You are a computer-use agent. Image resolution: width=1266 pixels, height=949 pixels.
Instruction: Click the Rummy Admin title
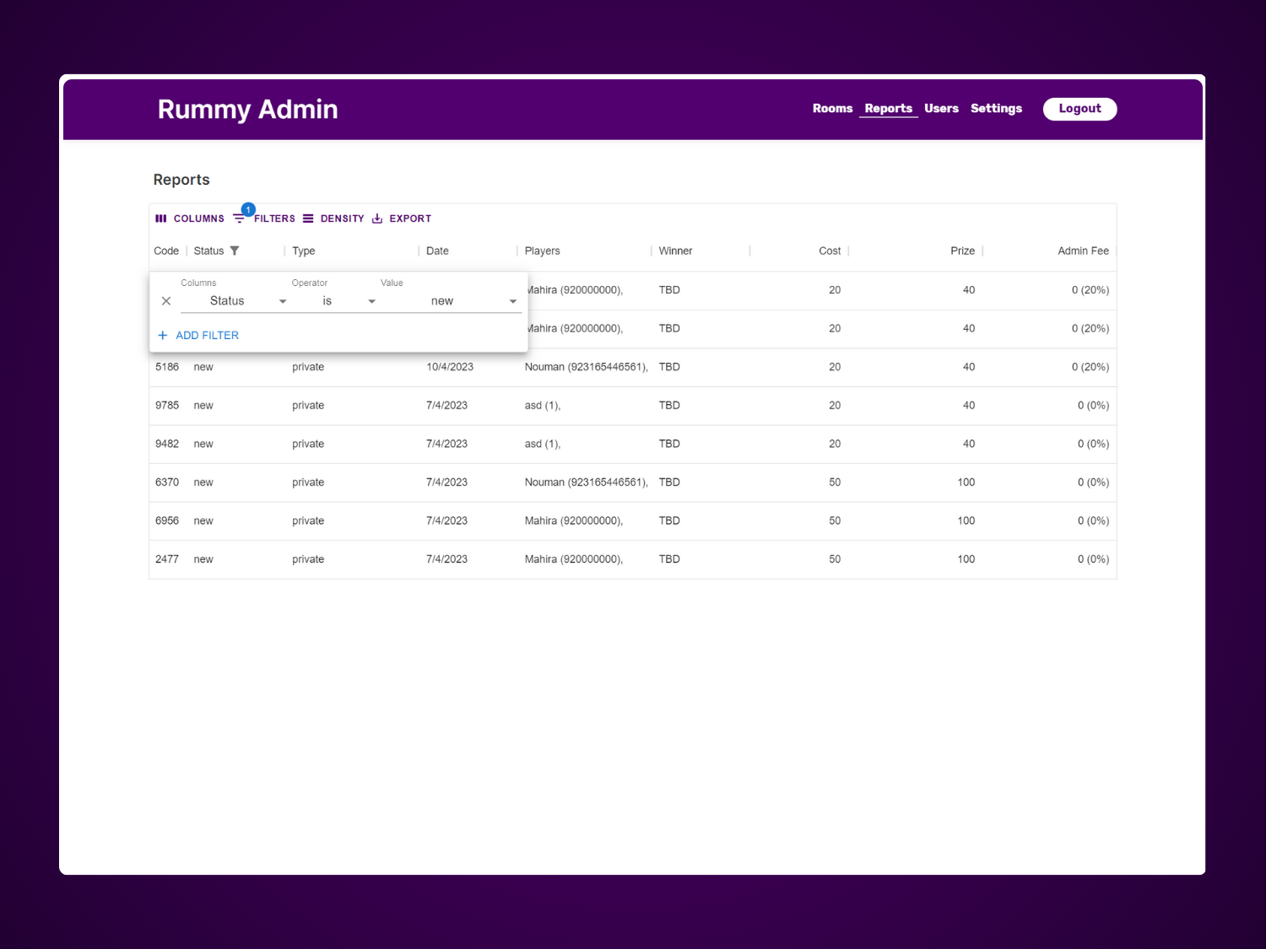(247, 110)
